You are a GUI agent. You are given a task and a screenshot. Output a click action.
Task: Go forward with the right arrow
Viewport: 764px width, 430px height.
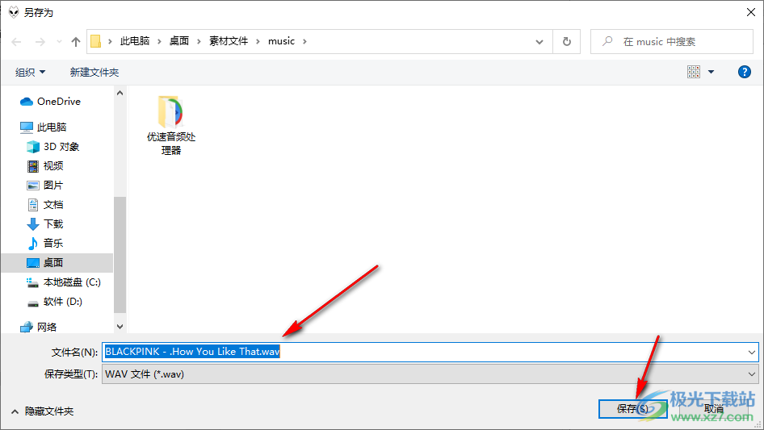pyautogui.click(x=40, y=42)
